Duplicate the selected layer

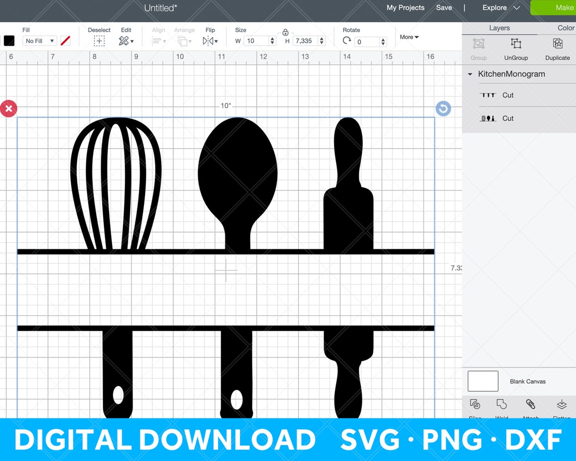557,49
